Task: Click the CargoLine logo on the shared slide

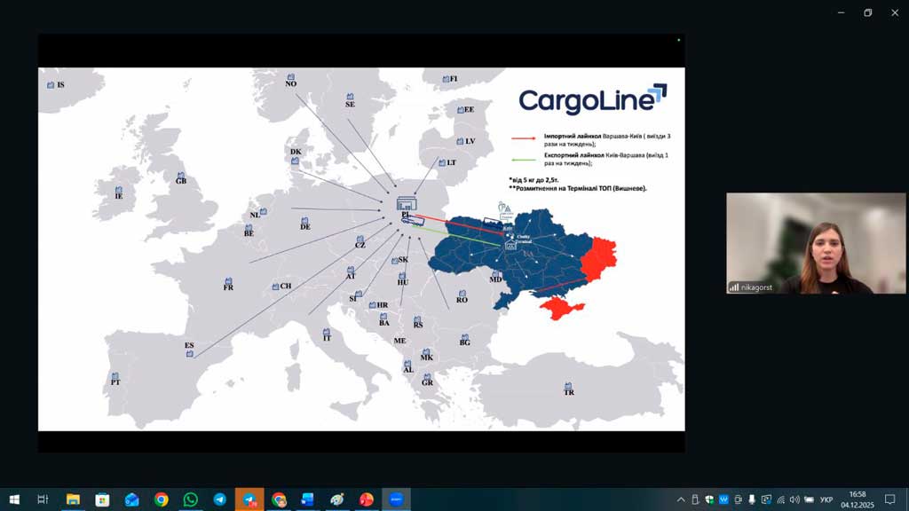Action: [x=591, y=99]
